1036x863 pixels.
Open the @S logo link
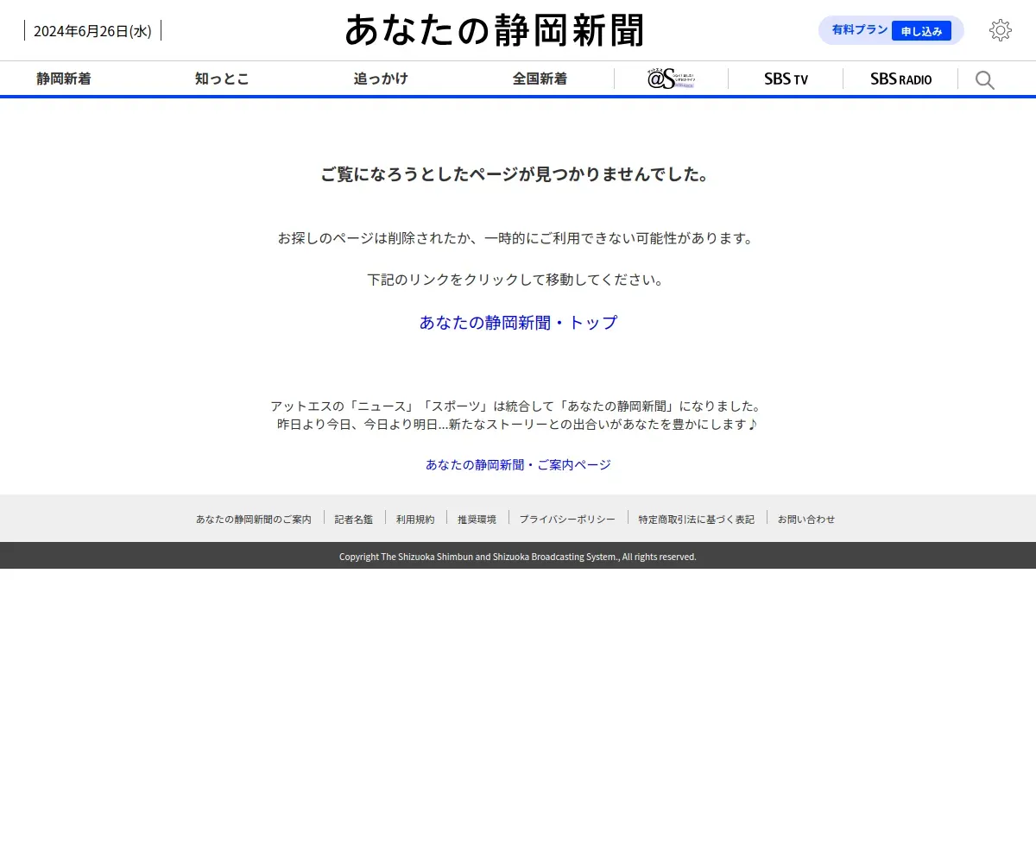click(671, 79)
